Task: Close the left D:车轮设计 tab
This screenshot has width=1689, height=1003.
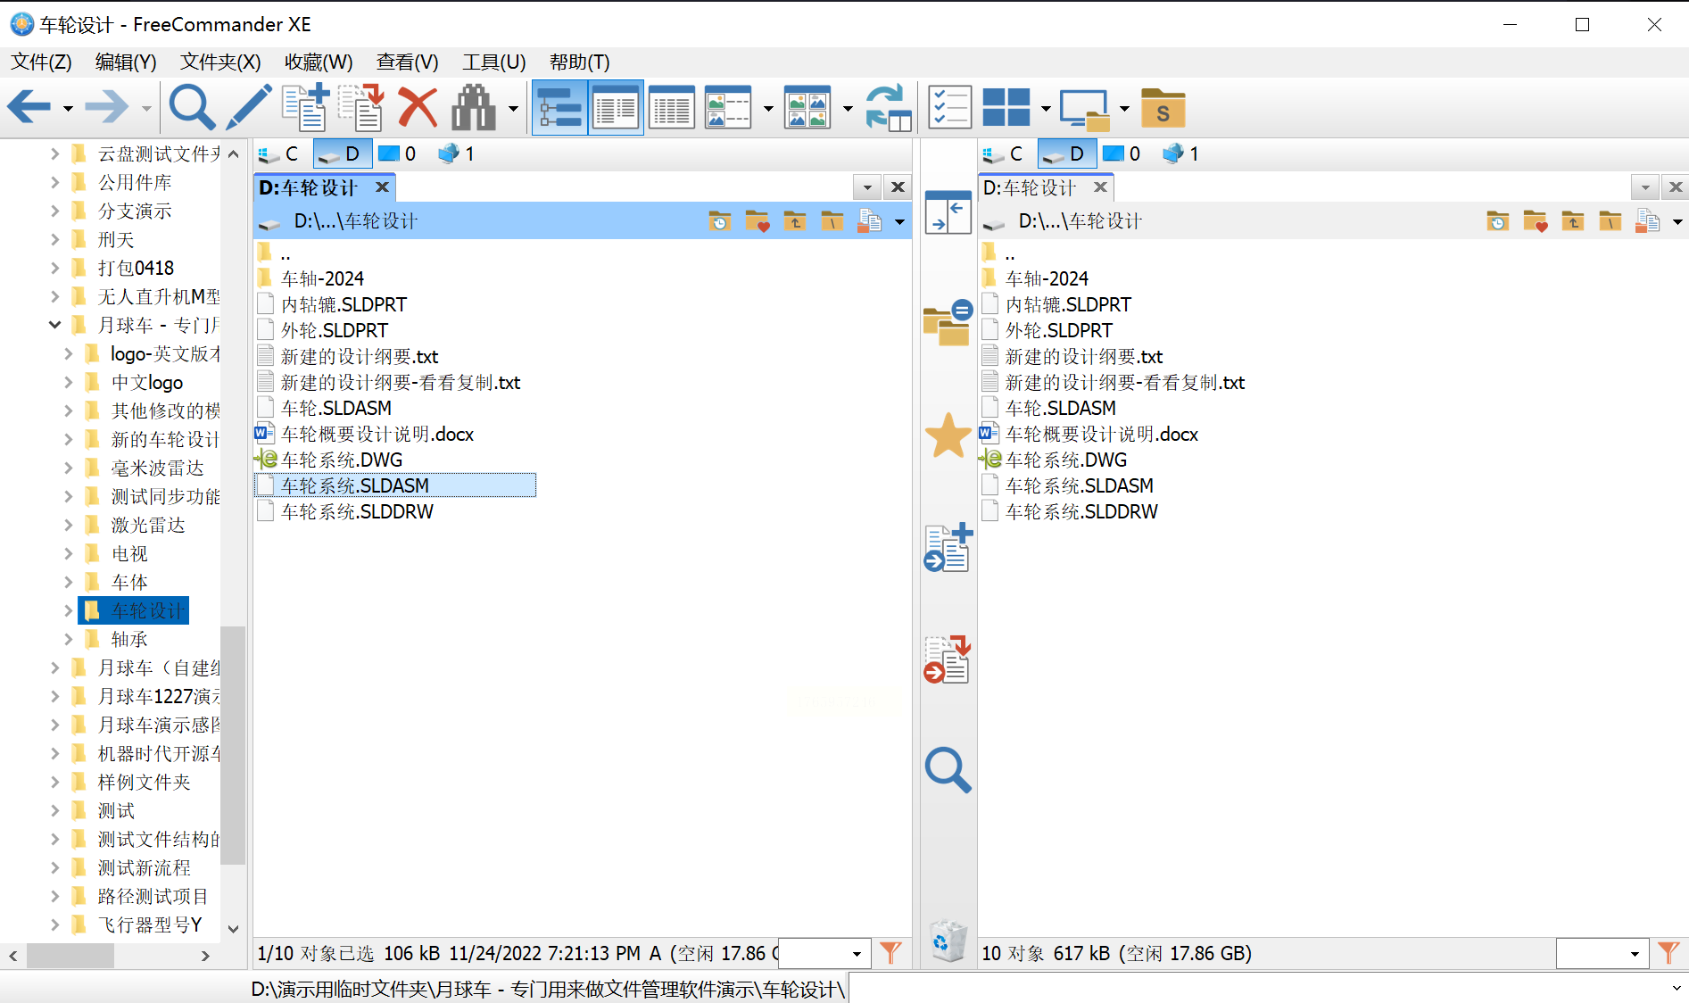Action: coord(382,187)
